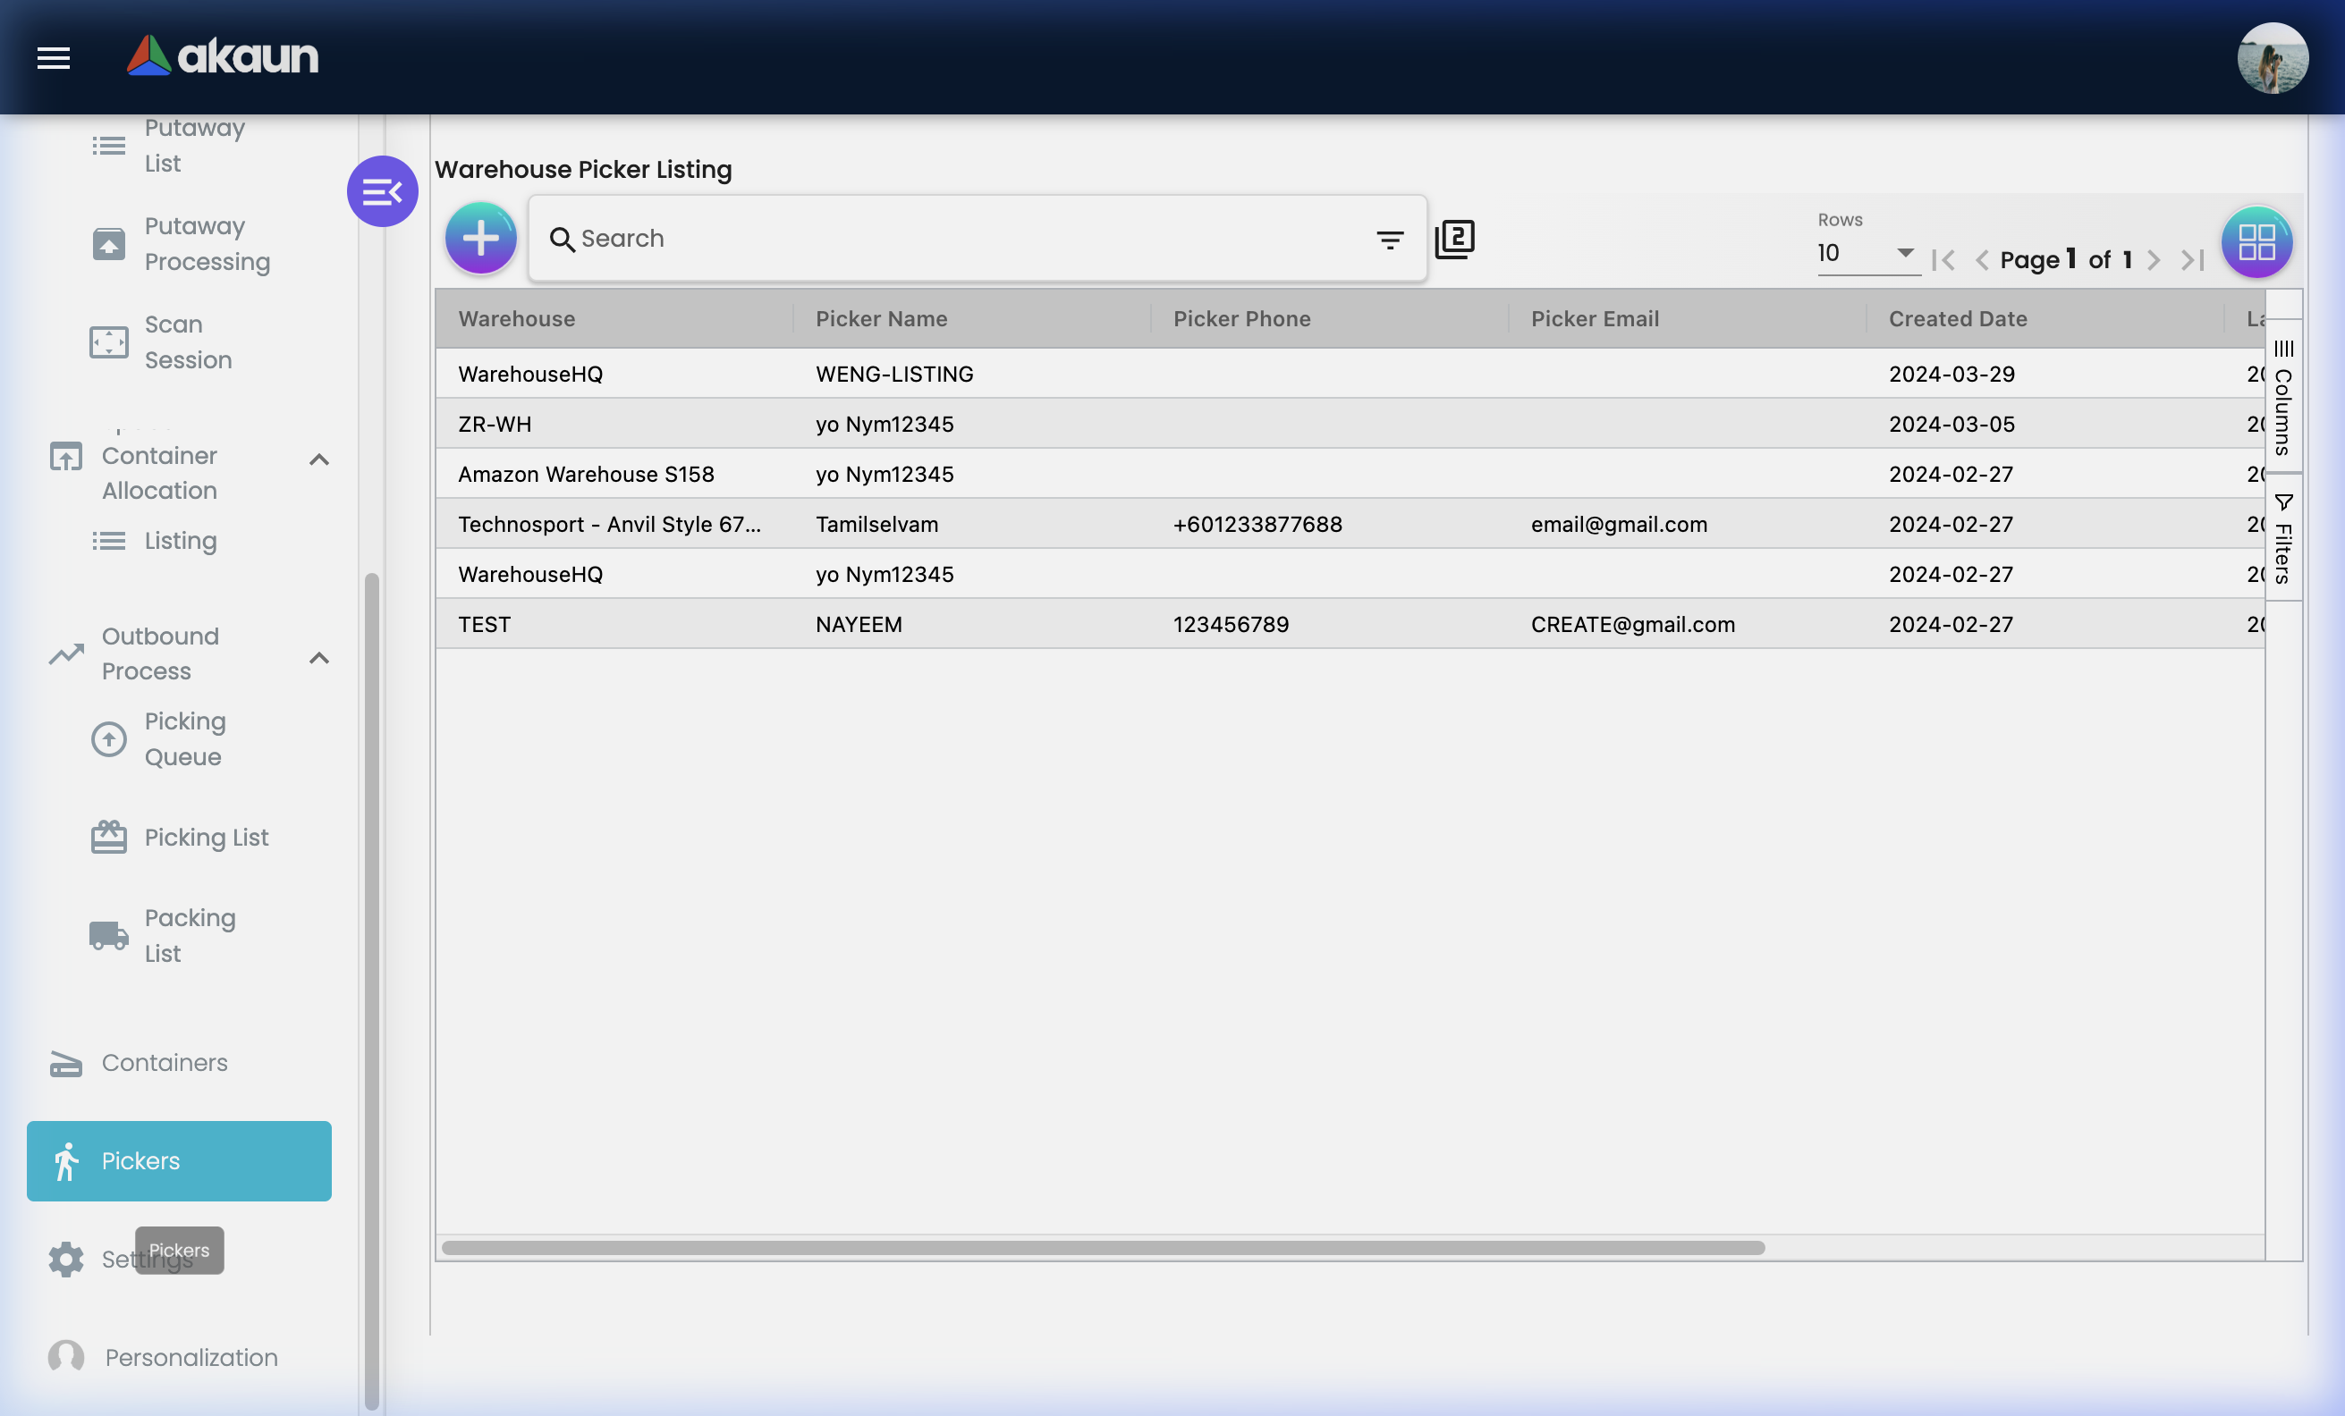
Task: Open the Rows per page dropdown
Action: point(1867,254)
